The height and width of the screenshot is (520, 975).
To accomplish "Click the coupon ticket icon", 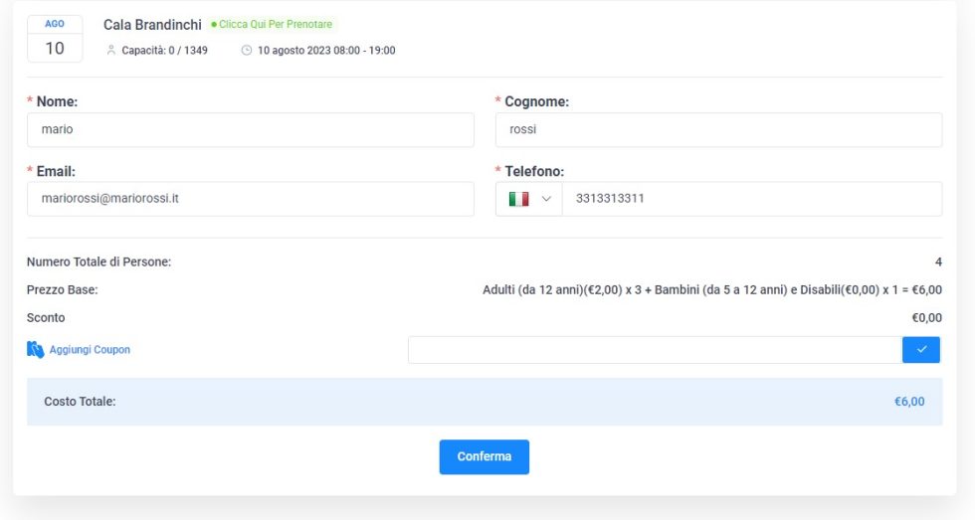I will (x=35, y=350).
